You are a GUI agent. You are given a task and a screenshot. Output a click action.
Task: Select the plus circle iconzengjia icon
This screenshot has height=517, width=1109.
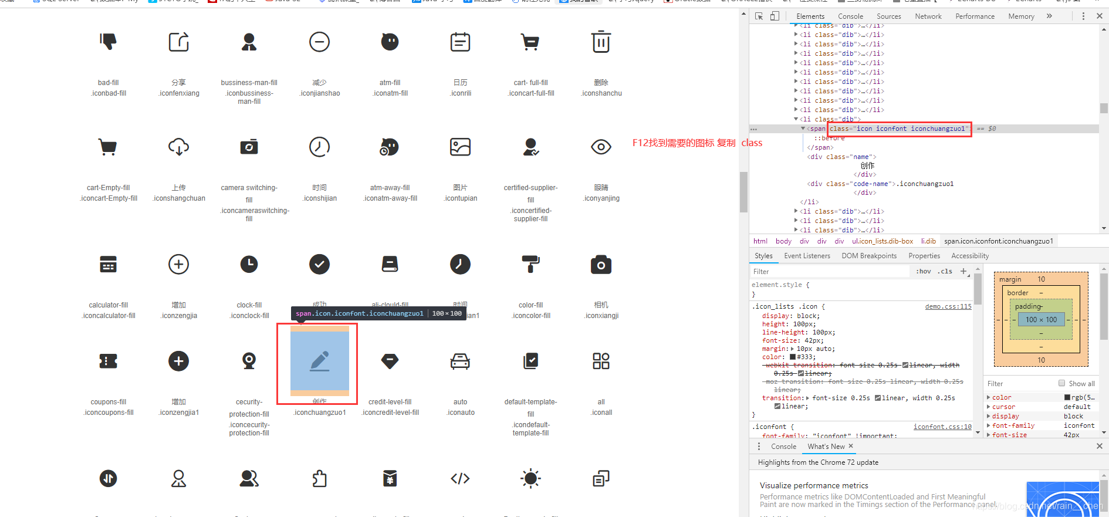tap(179, 264)
